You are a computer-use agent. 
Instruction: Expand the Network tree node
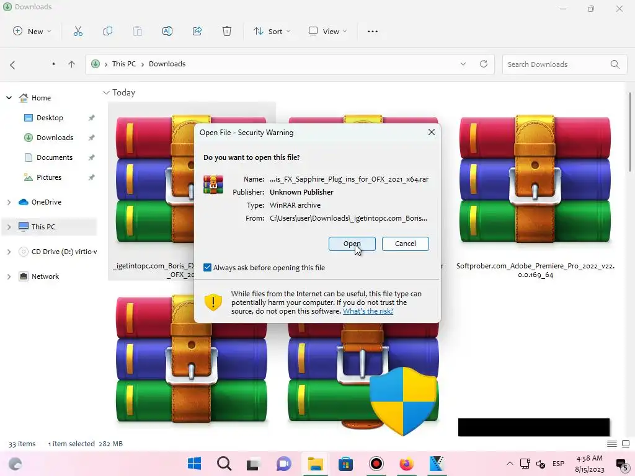(9, 276)
